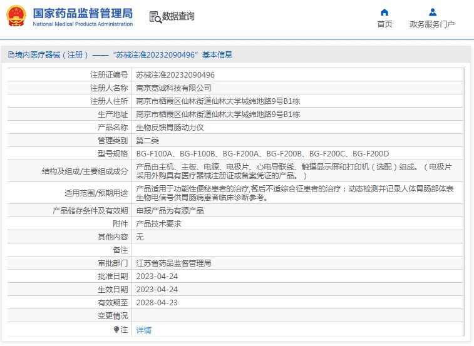Click the 政务服务门户 label

pos(432,24)
